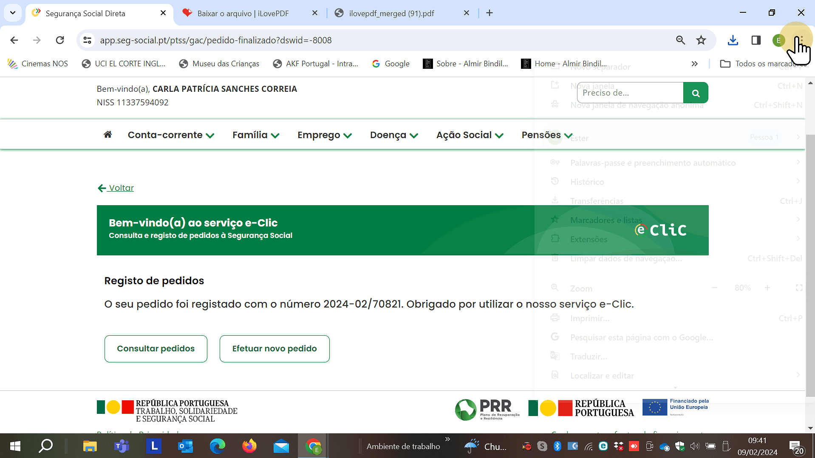Switch to ilovepdf_merged (91).pdf tab
Image resolution: width=815 pixels, height=458 pixels.
point(391,13)
